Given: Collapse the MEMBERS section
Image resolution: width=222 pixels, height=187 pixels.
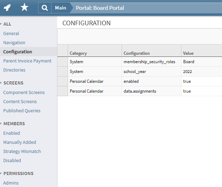Looking at the screenshot, I should [x=1, y=123].
